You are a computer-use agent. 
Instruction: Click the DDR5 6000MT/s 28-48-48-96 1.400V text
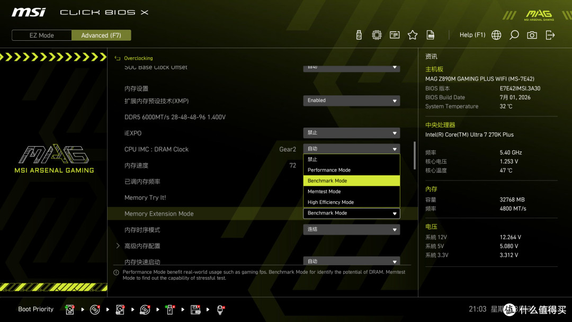click(x=175, y=117)
